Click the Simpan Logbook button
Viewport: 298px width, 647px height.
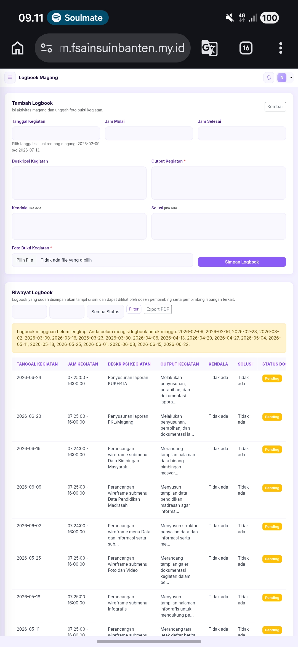tap(242, 262)
